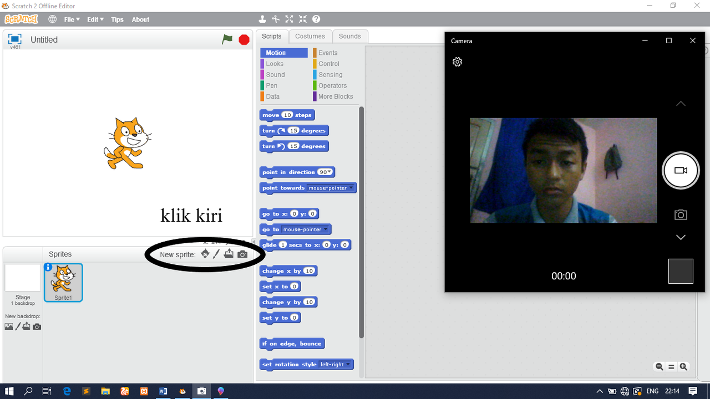
Task: Click the Scratch logo
Action: (x=21, y=19)
